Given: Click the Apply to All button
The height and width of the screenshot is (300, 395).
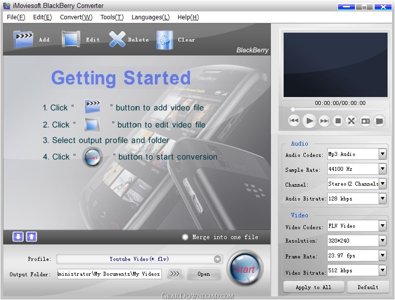Looking at the screenshot, I should [313, 287].
